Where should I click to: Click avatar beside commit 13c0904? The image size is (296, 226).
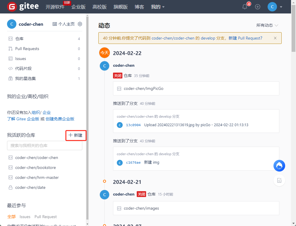click(x=120, y=125)
